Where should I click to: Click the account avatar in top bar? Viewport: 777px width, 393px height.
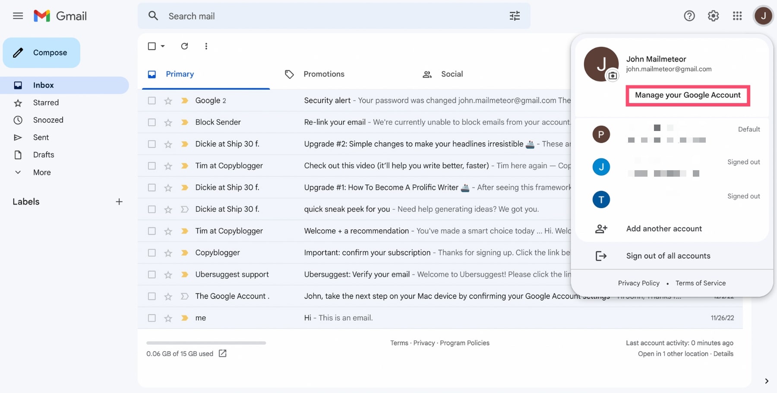763,16
